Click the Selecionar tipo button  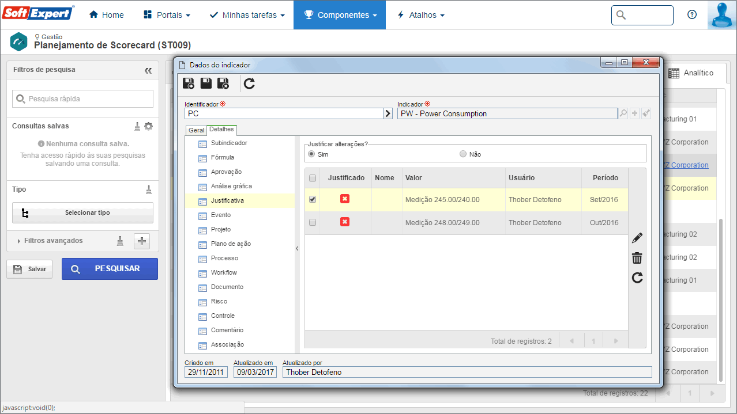(82, 212)
